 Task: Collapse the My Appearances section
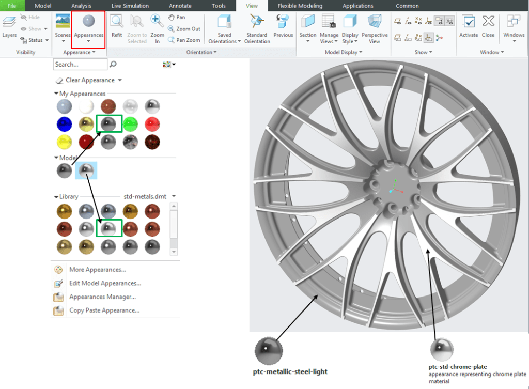(56, 94)
